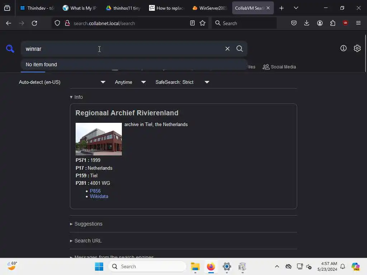Switch to the WinServer2003 tab
This screenshot has width=367, height=275.
(209, 8)
